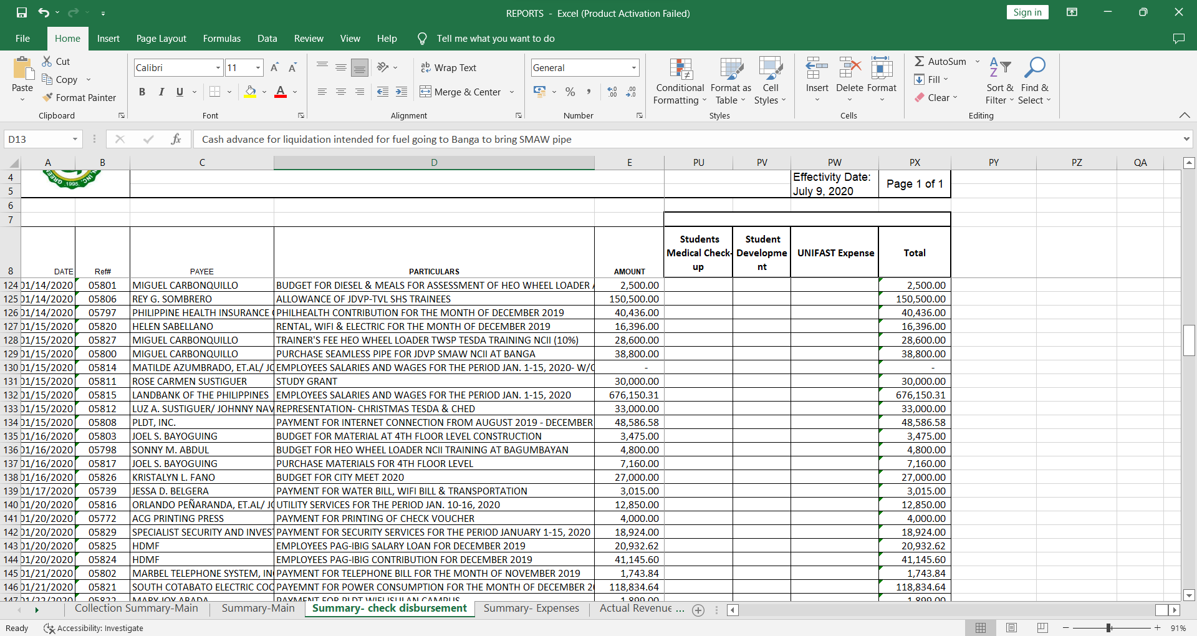Decrease font size with the small A icon

tap(292, 67)
